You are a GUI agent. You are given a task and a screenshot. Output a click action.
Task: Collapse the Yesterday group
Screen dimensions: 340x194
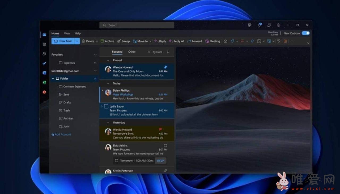(x=108, y=123)
